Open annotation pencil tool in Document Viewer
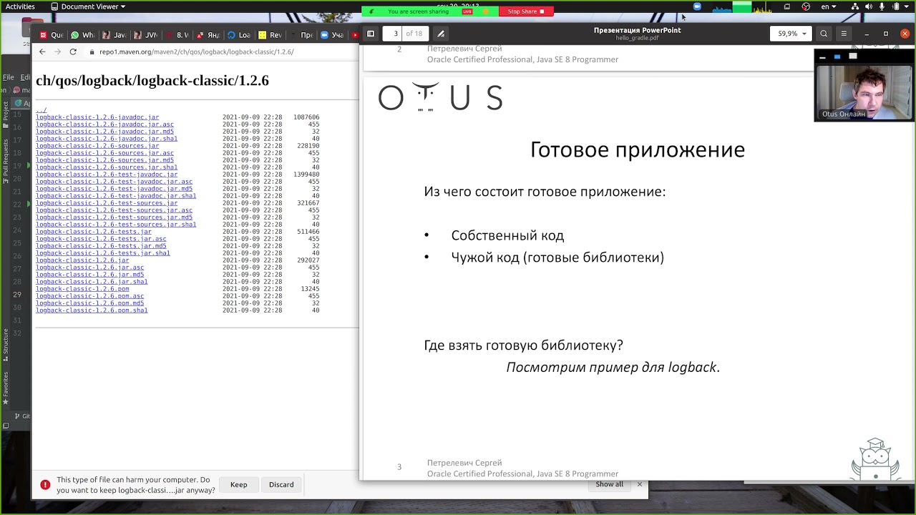The width and height of the screenshot is (916, 515). click(441, 34)
